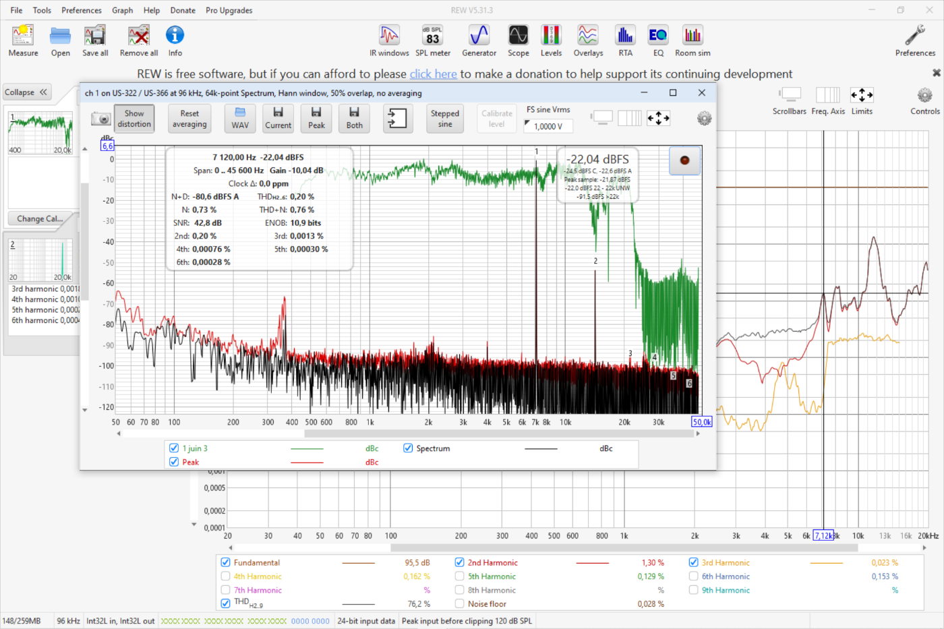Collapse the measurement side panel
Screen dimensions: 944x629
(27, 92)
